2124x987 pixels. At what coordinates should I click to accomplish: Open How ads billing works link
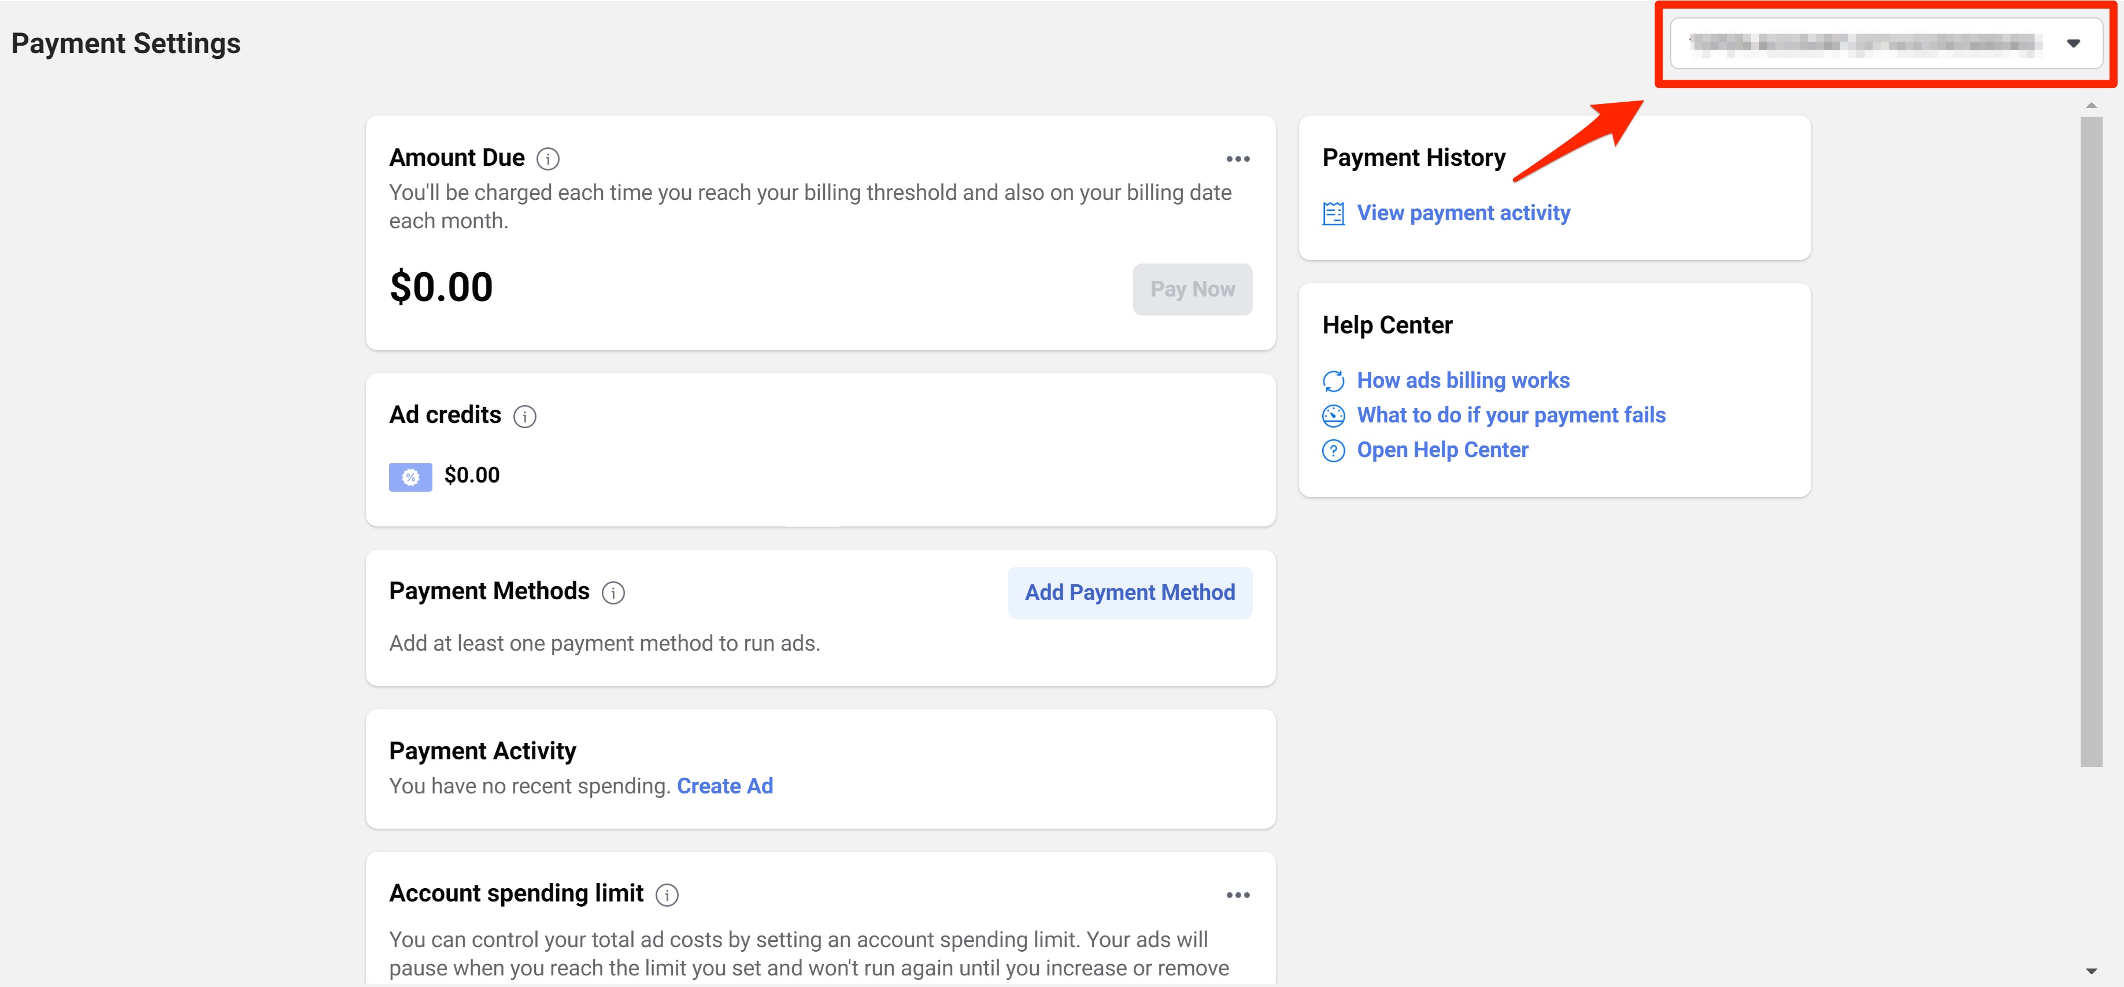pos(1463,381)
